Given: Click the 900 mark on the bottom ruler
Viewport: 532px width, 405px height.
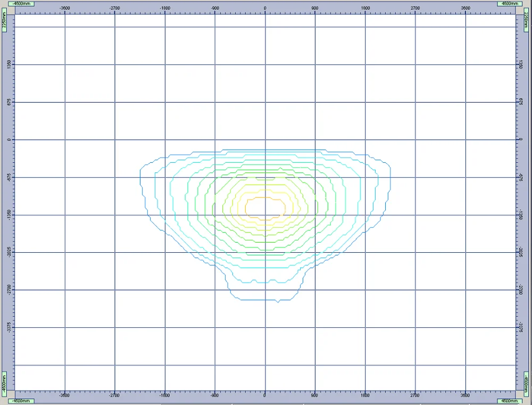Looking at the screenshot, I should coord(315,395).
